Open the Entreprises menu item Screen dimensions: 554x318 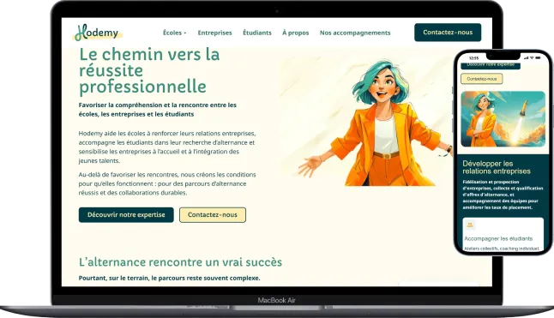214,33
